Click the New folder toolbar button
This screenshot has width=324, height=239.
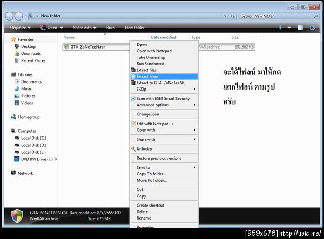coord(134,28)
